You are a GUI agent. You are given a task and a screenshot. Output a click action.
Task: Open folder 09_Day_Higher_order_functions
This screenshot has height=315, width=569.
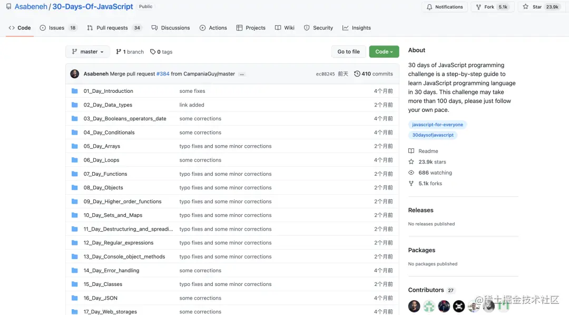[x=122, y=201]
